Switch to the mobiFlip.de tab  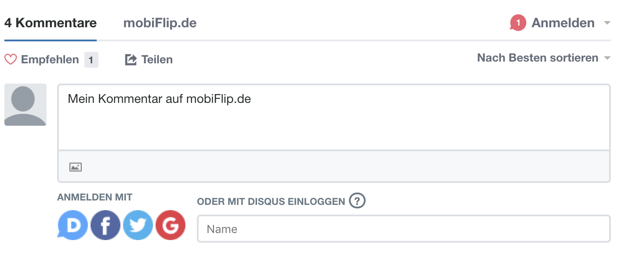(160, 23)
